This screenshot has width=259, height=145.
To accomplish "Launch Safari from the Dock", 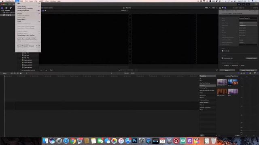I will coord(66,141).
